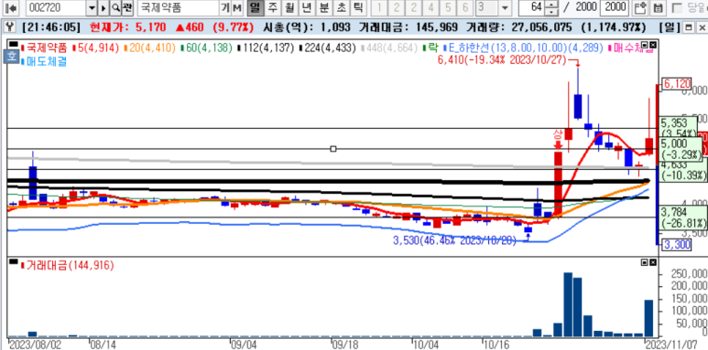
Task: Click the 2023/11/07 end date label
Action: 672,345
